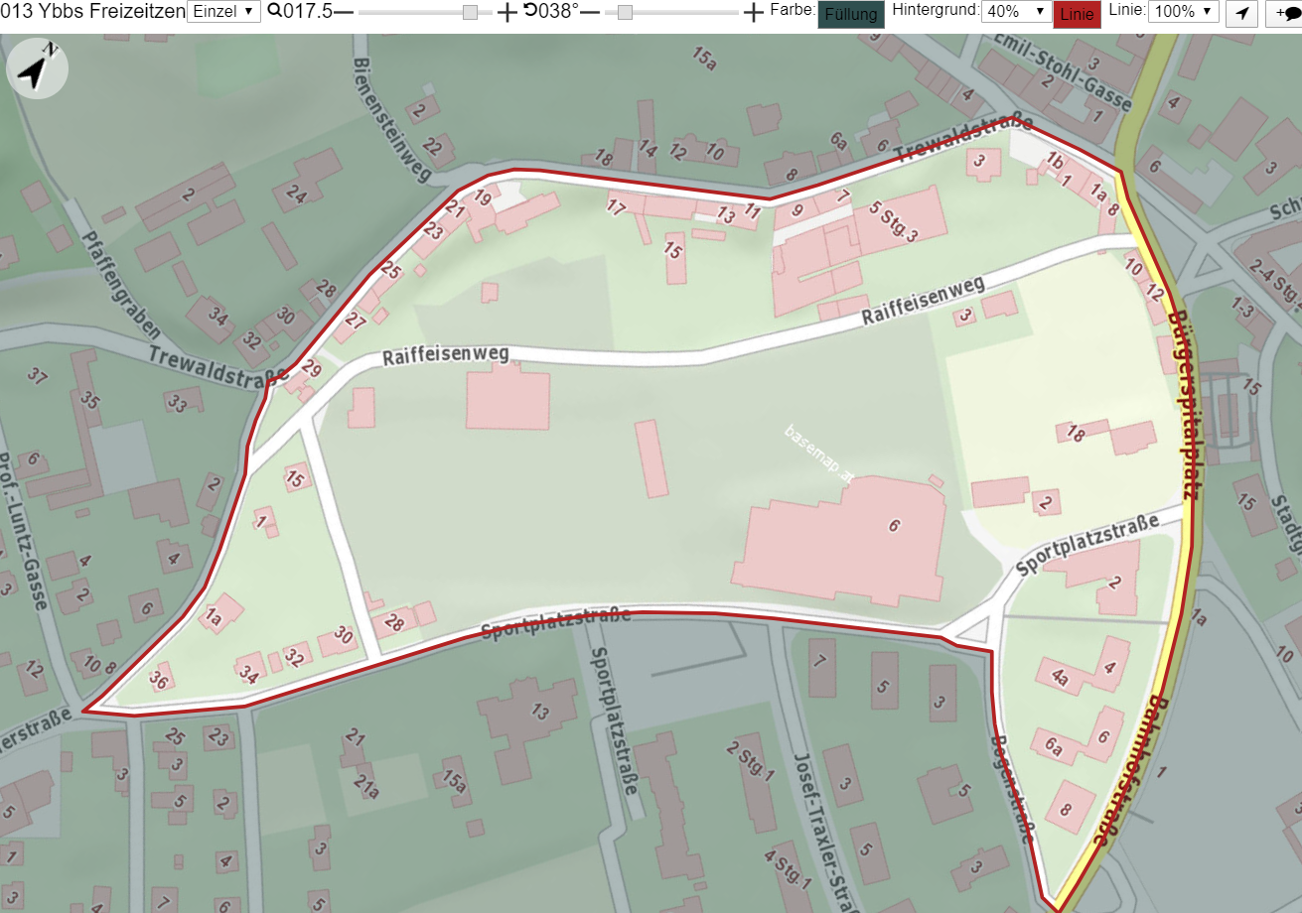The height and width of the screenshot is (913, 1302).
Task: Open the Hintergrund 40% dropdown
Action: 1016,12
